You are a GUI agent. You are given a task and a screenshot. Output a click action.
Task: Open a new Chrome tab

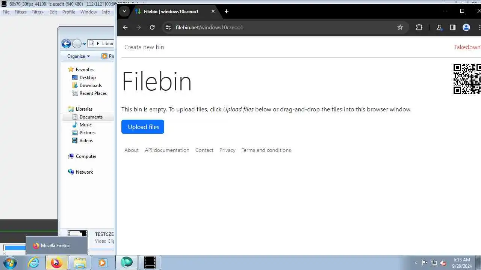click(226, 11)
